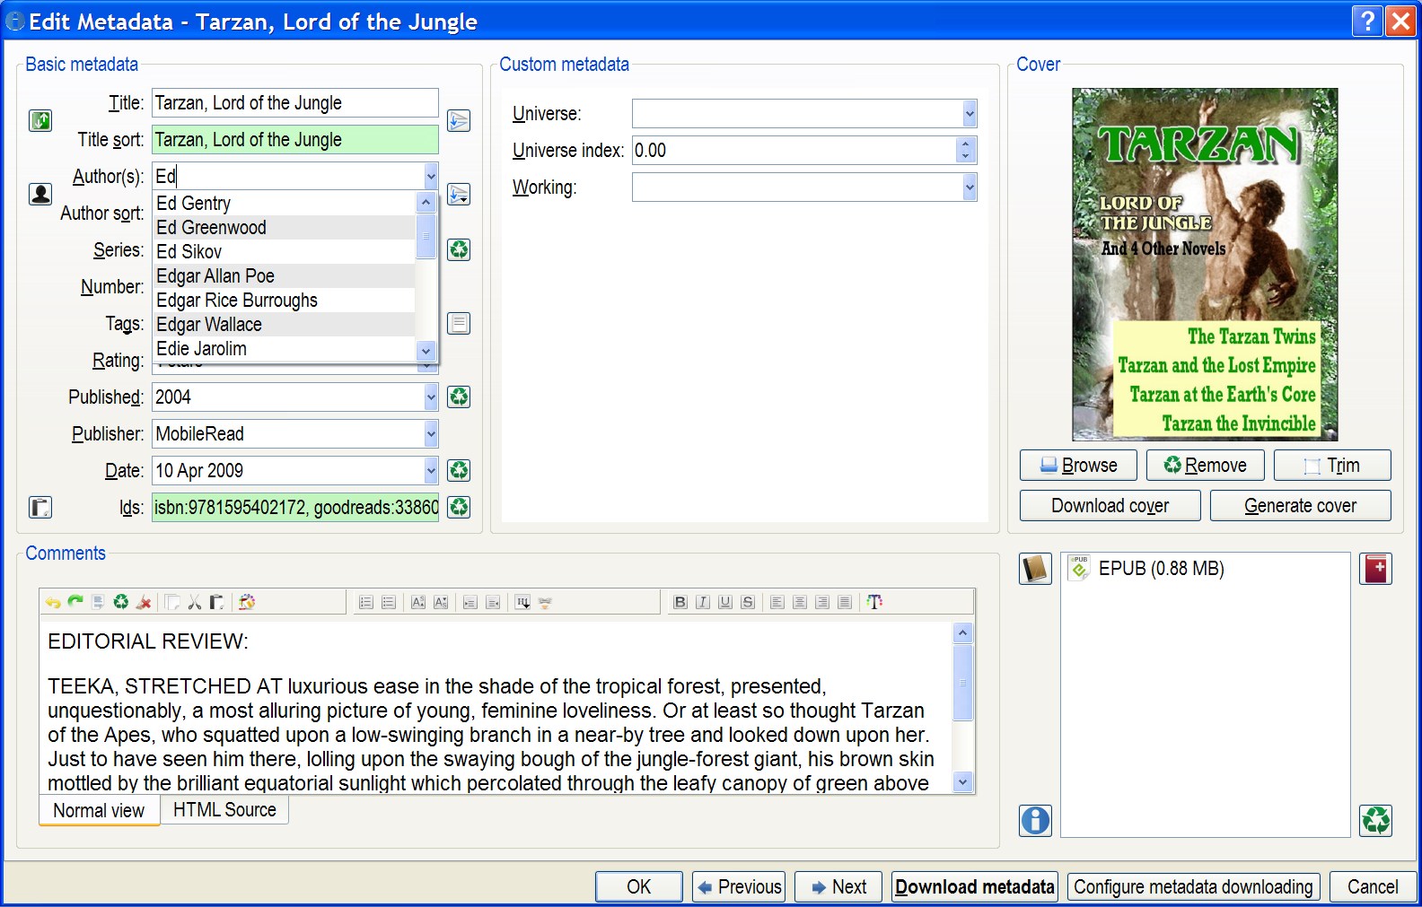Viewport: 1422px width, 907px height.
Task: Click the paste ISBN clipboard icon beside Ids
Action: pos(40,507)
